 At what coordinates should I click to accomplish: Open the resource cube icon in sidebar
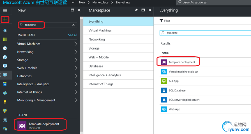(5, 30)
